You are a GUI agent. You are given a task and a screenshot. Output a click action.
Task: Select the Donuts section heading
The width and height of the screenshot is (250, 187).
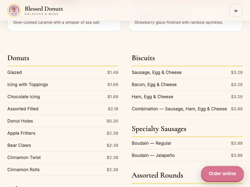18,58
